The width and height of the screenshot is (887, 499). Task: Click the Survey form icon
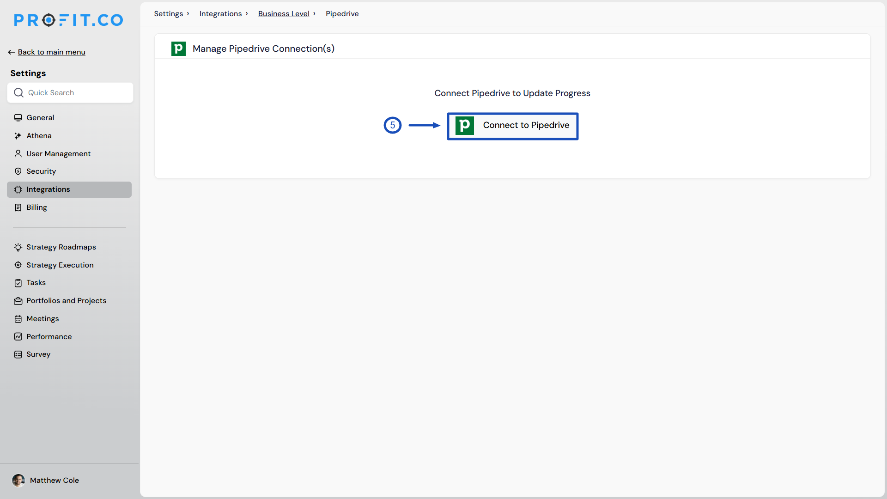coord(18,354)
